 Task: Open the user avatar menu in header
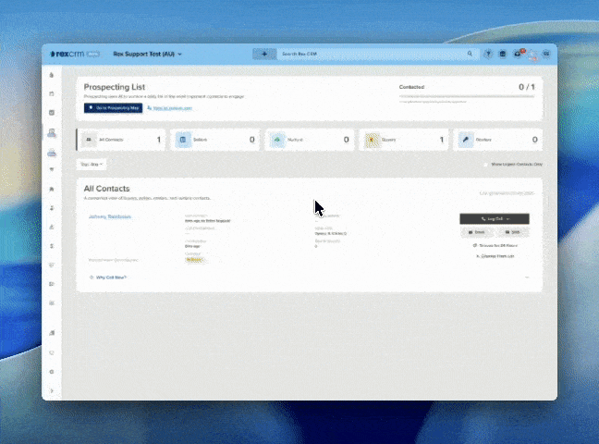pyautogui.click(x=546, y=54)
